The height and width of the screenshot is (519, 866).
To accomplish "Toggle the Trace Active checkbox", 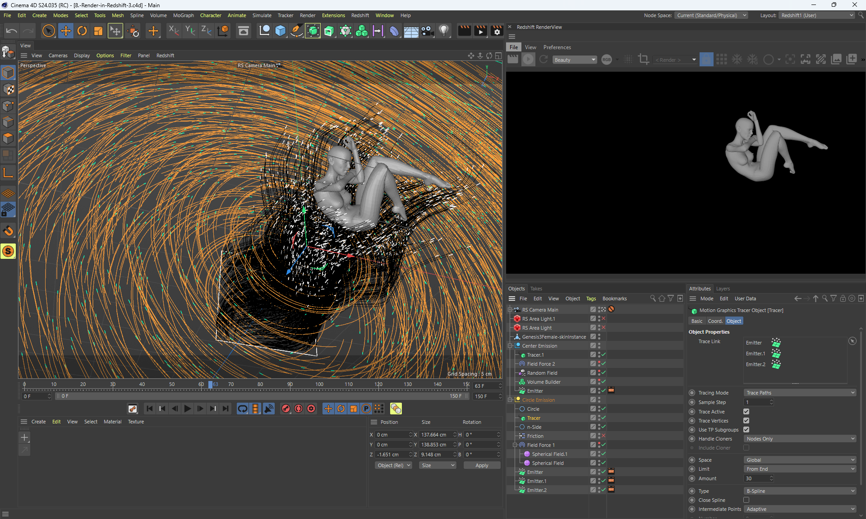I will click(746, 412).
